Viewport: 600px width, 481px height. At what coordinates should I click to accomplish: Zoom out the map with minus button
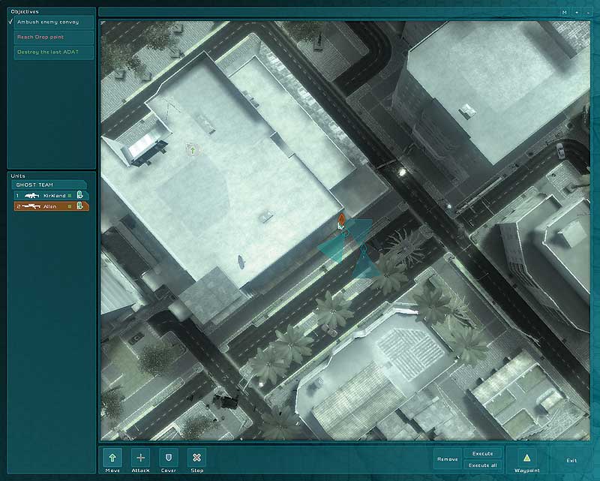pyautogui.click(x=588, y=13)
